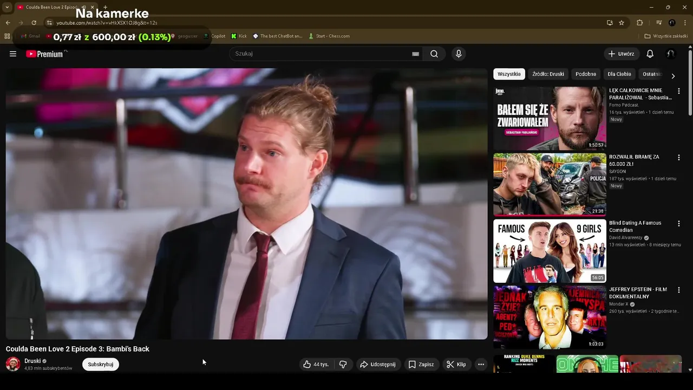Open LĘK CAŁKOWICIE MNIE PARALIŻOWAŁ video title
Screen dimensions: 693x390
pyautogui.click(x=640, y=94)
